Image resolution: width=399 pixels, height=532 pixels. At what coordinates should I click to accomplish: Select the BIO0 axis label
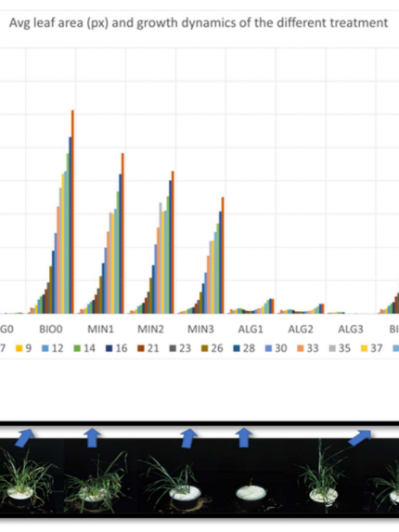[x=51, y=329]
